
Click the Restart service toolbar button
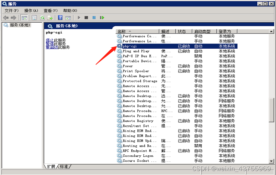[102, 18]
